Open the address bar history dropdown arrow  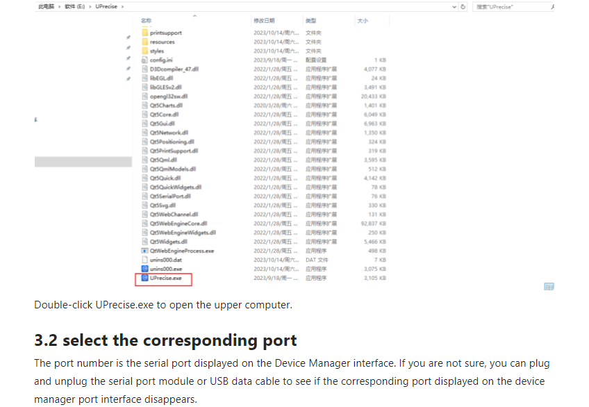(454, 7)
